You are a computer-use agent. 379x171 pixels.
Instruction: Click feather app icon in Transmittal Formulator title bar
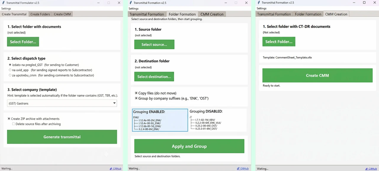click(3, 3)
